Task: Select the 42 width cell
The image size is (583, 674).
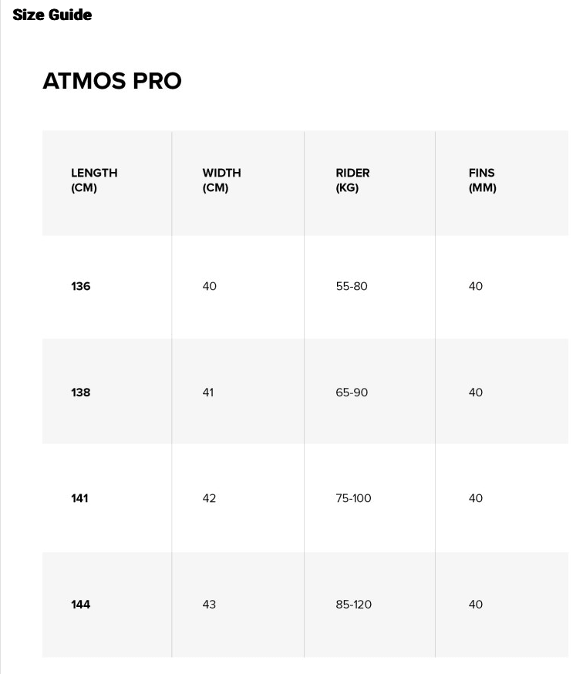Action: (x=209, y=498)
